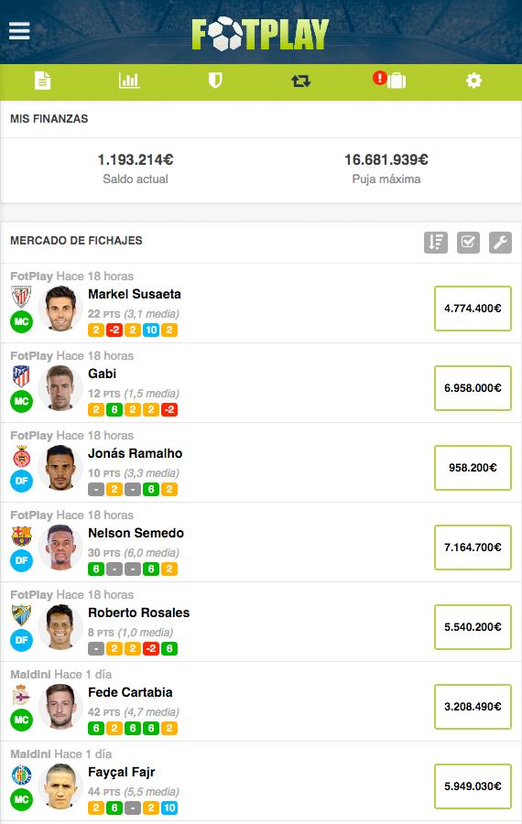Bid on Gabi at 6.958.000€
The width and height of the screenshot is (522, 824).
click(473, 388)
